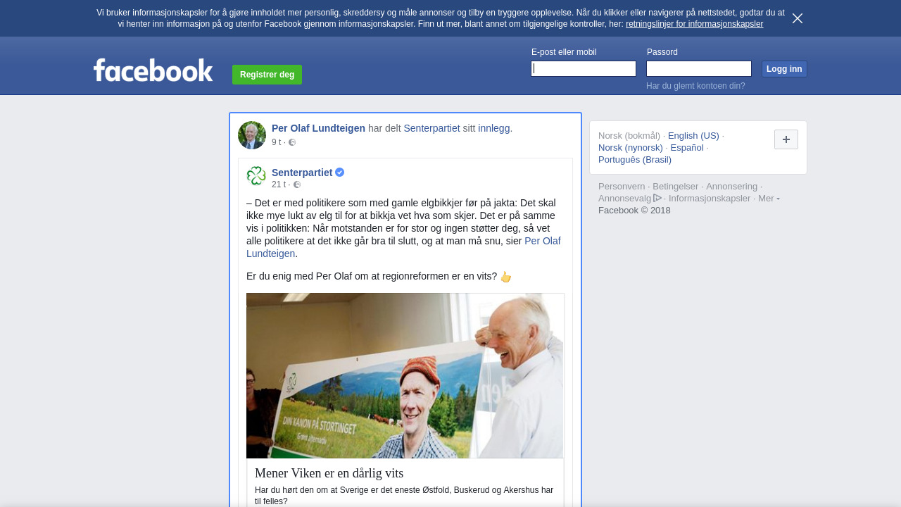901x507 pixels.
Task: Click the Logg inn button
Action: (x=784, y=69)
